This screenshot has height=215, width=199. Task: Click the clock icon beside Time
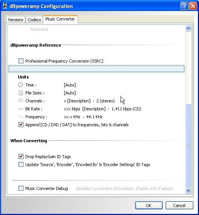(20, 85)
